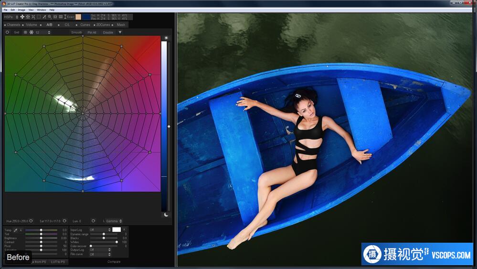Open the Image menu
This screenshot has width=477, height=269.
point(21,10)
